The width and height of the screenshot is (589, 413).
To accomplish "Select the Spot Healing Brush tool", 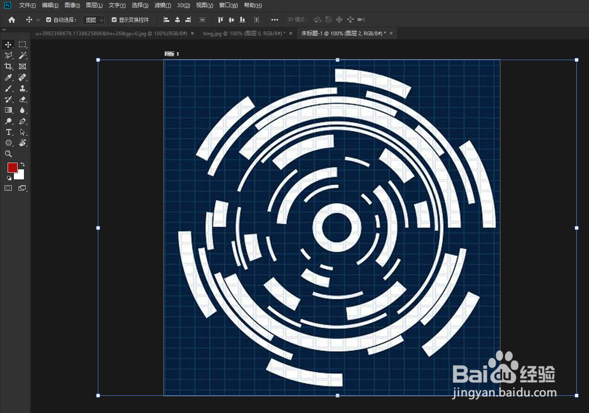I will (x=23, y=77).
